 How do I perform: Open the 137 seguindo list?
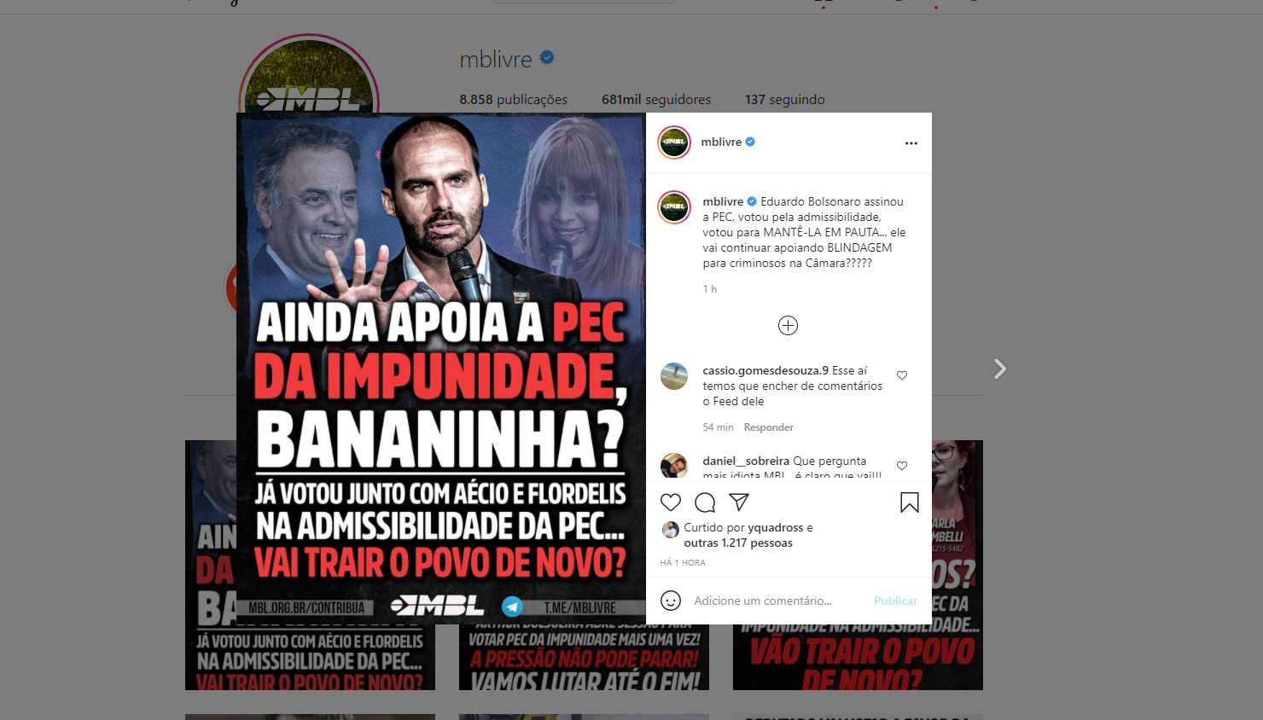click(785, 100)
